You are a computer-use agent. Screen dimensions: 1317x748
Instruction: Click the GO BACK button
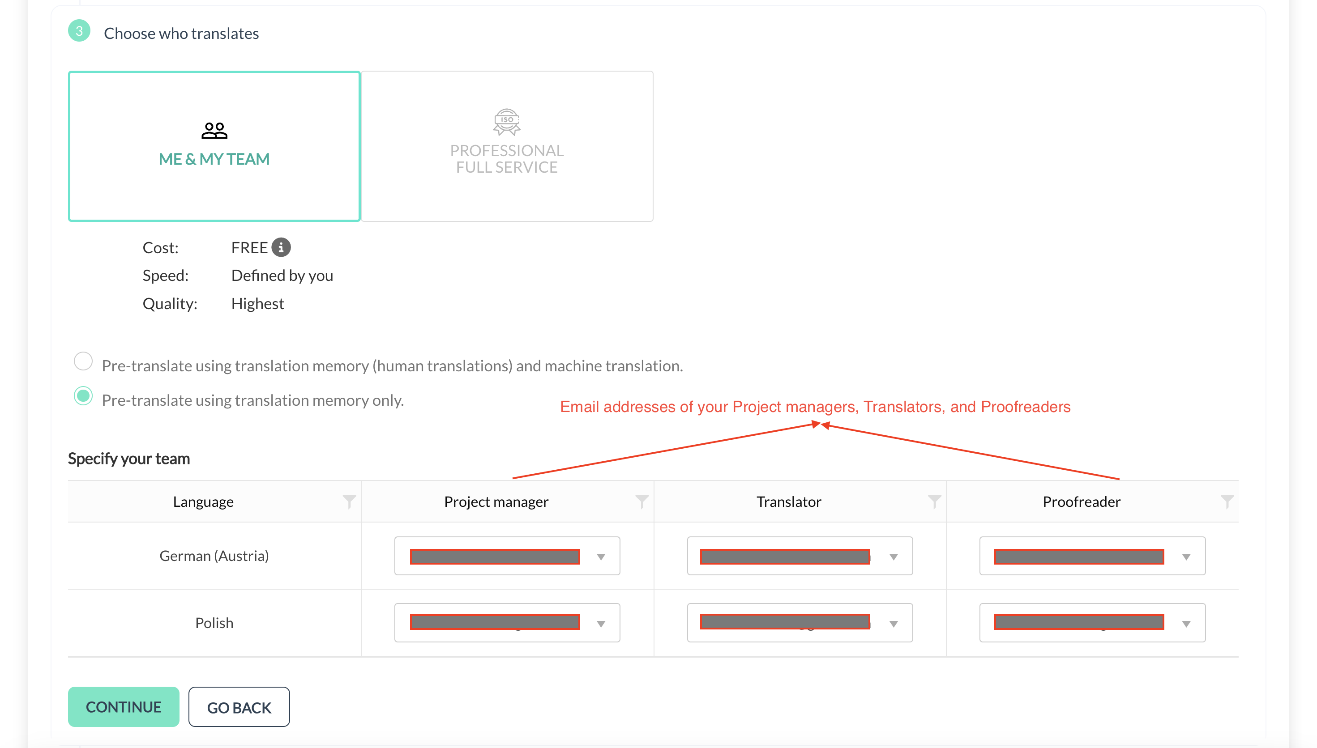(239, 706)
